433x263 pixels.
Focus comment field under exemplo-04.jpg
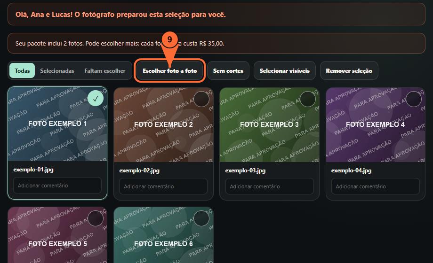pyautogui.click(x=376, y=186)
